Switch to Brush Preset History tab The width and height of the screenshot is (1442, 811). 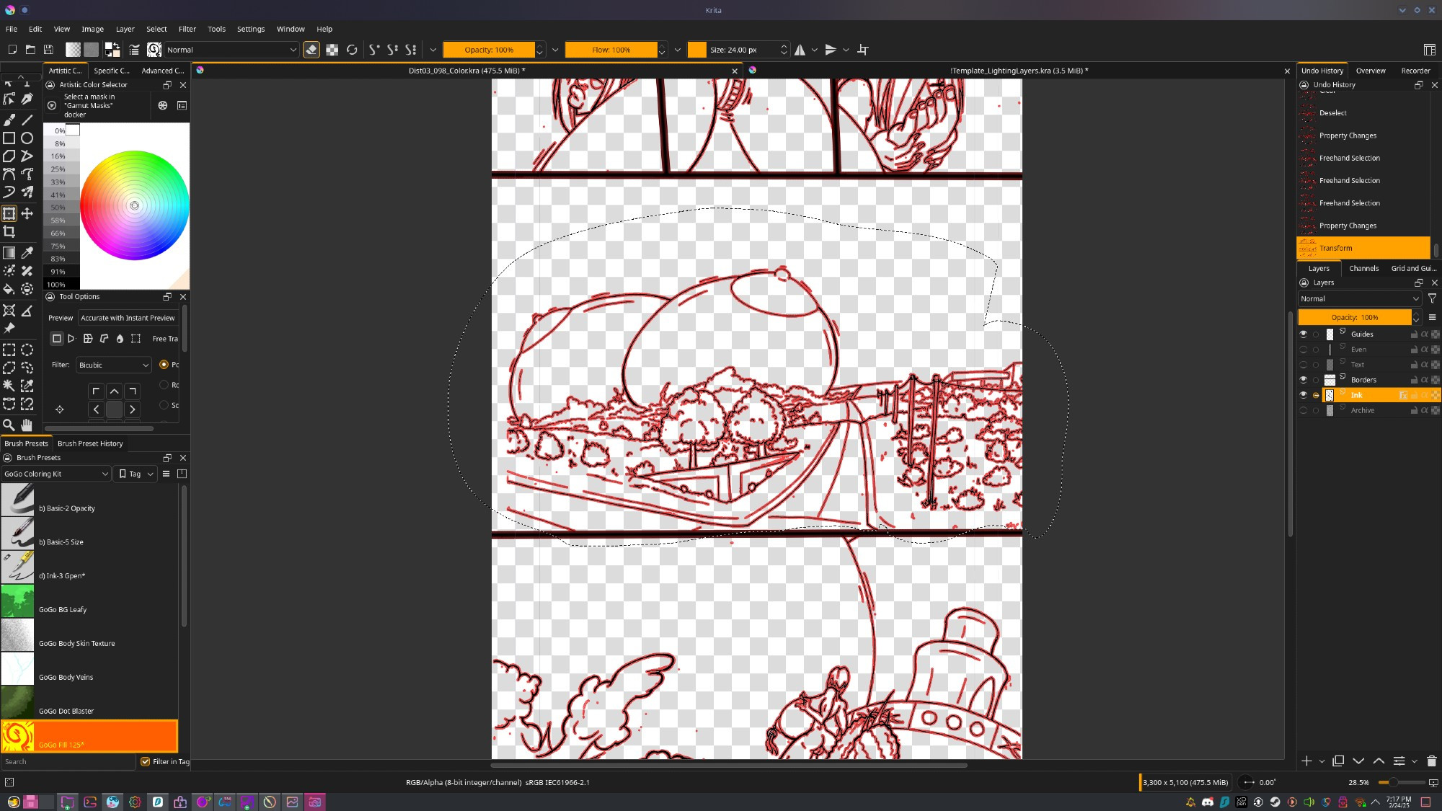(x=90, y=443)
